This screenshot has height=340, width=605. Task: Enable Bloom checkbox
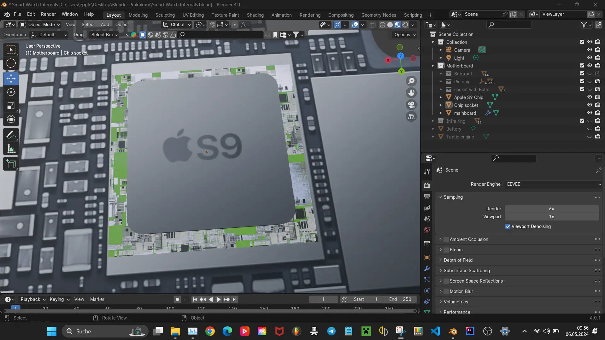(x=446, y=250)
